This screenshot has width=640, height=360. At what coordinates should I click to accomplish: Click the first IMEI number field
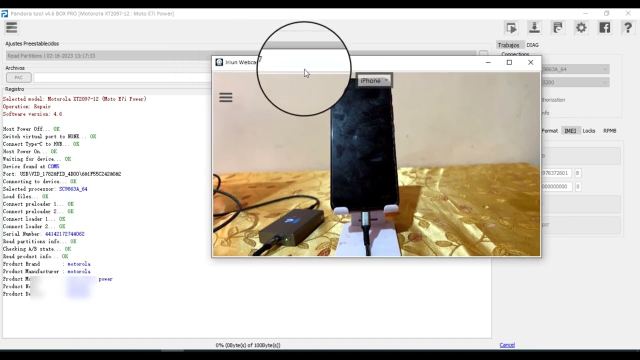pos(555,173)
